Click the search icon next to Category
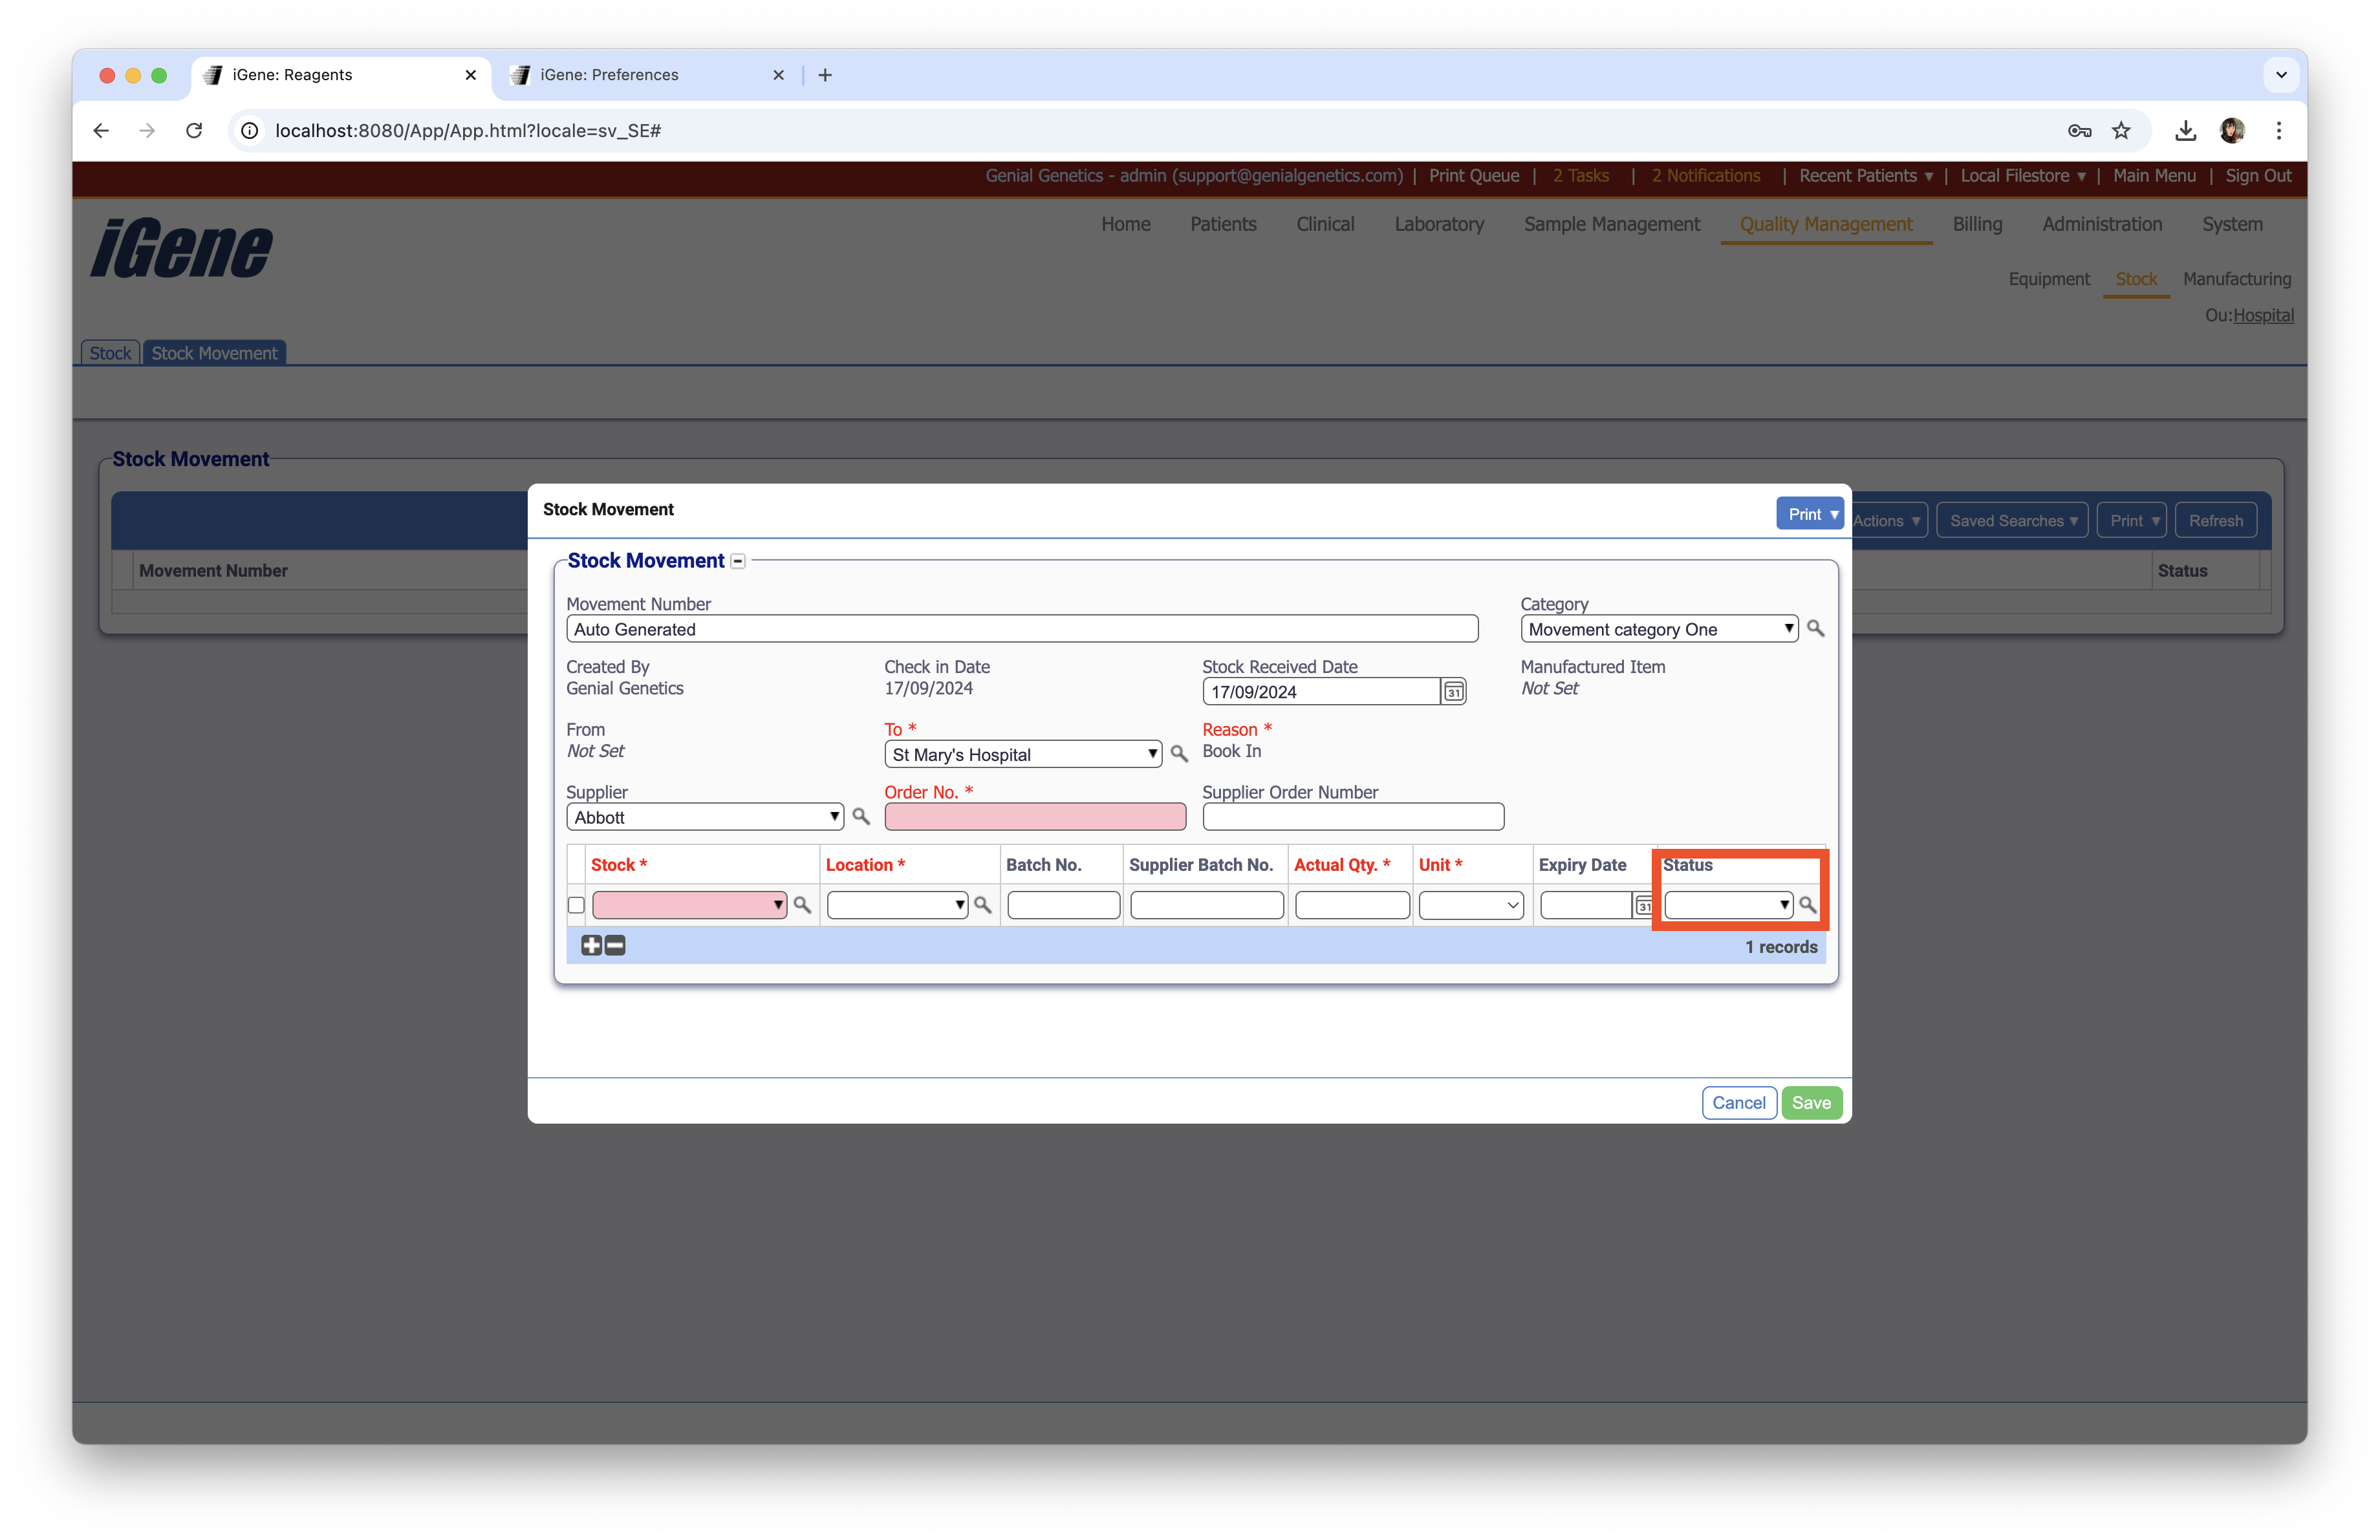2380x1540 pixels. (x=1815, y=628)
